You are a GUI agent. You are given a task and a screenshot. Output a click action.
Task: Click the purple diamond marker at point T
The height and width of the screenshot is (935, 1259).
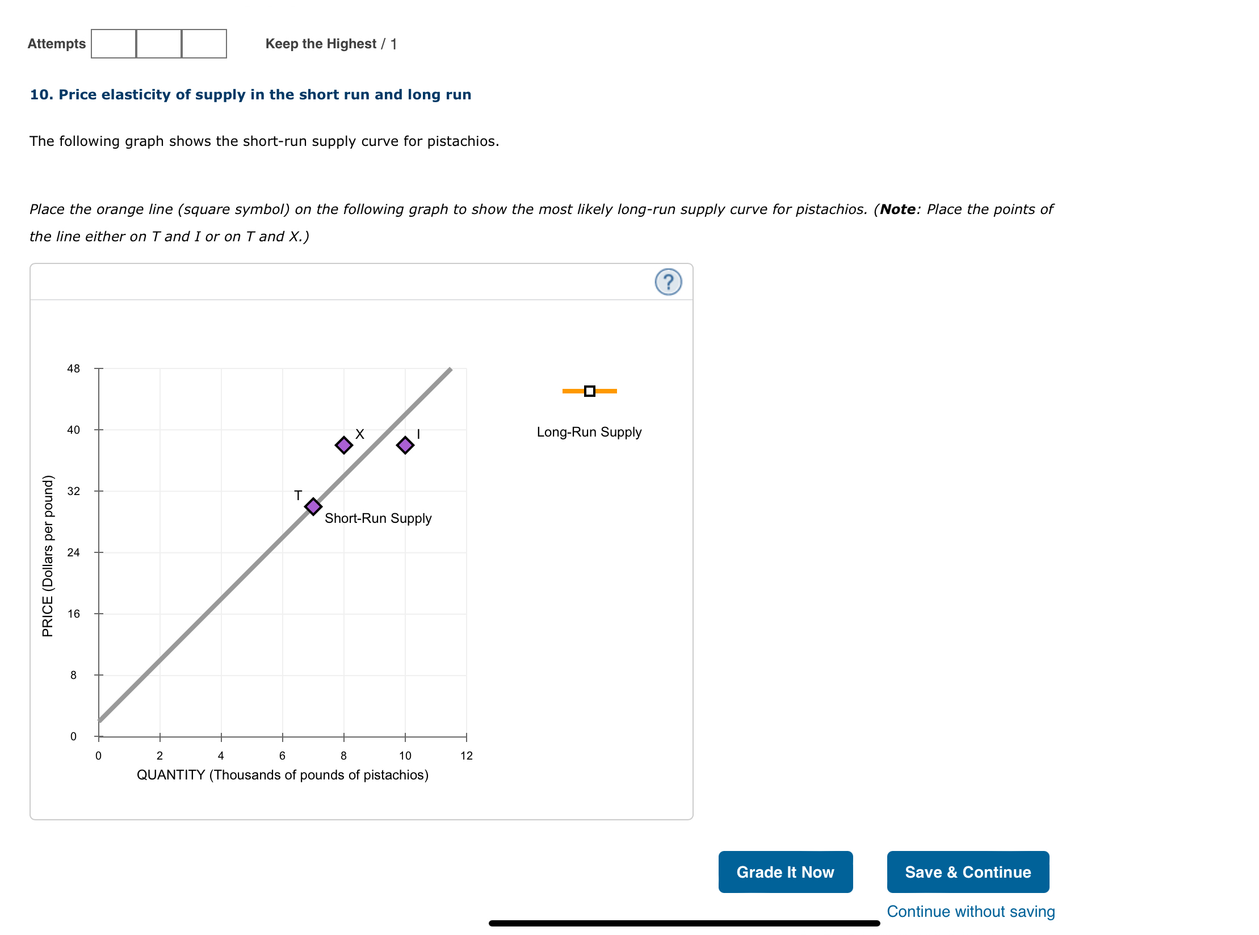click(313, 506)
